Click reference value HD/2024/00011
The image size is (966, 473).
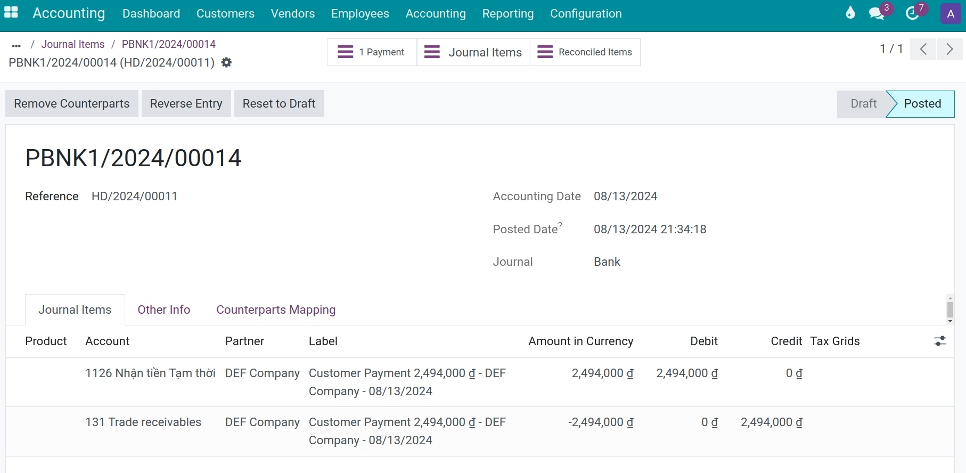point(134,196)
